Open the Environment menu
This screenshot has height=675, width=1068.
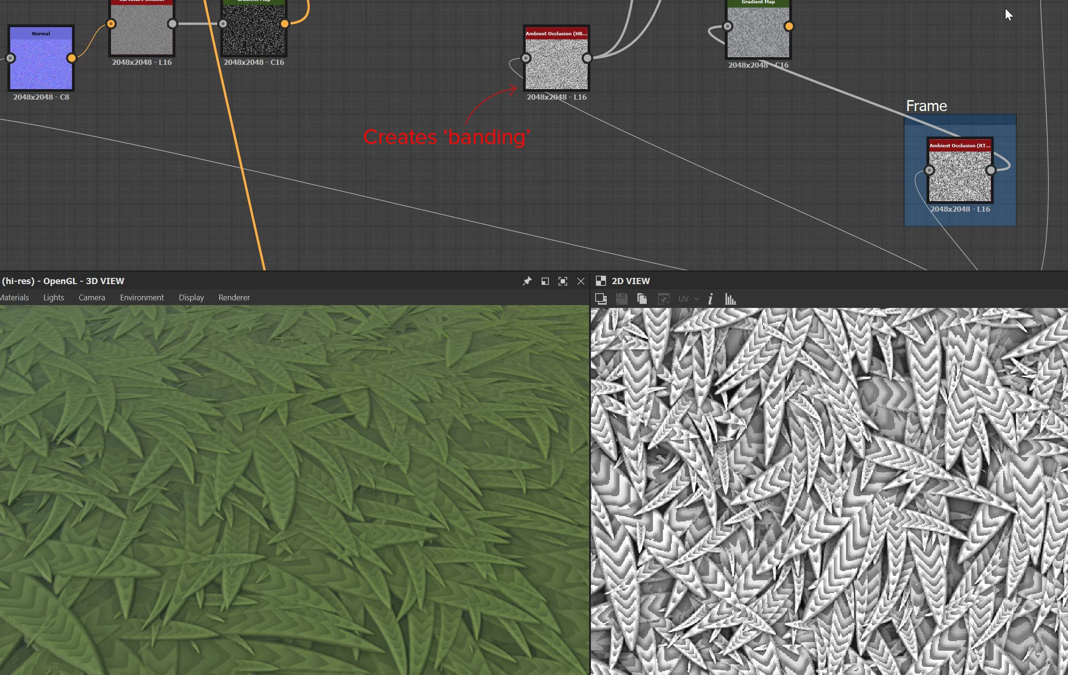142,297
